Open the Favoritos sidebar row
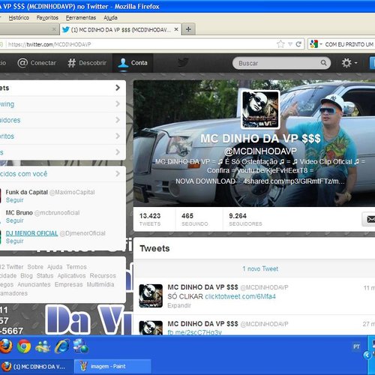This screenshot has width=375, height=375. 62,136
